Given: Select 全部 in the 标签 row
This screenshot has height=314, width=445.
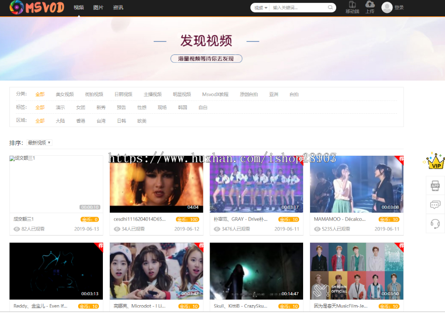Looking at the screenshot, I should point(40,107).
